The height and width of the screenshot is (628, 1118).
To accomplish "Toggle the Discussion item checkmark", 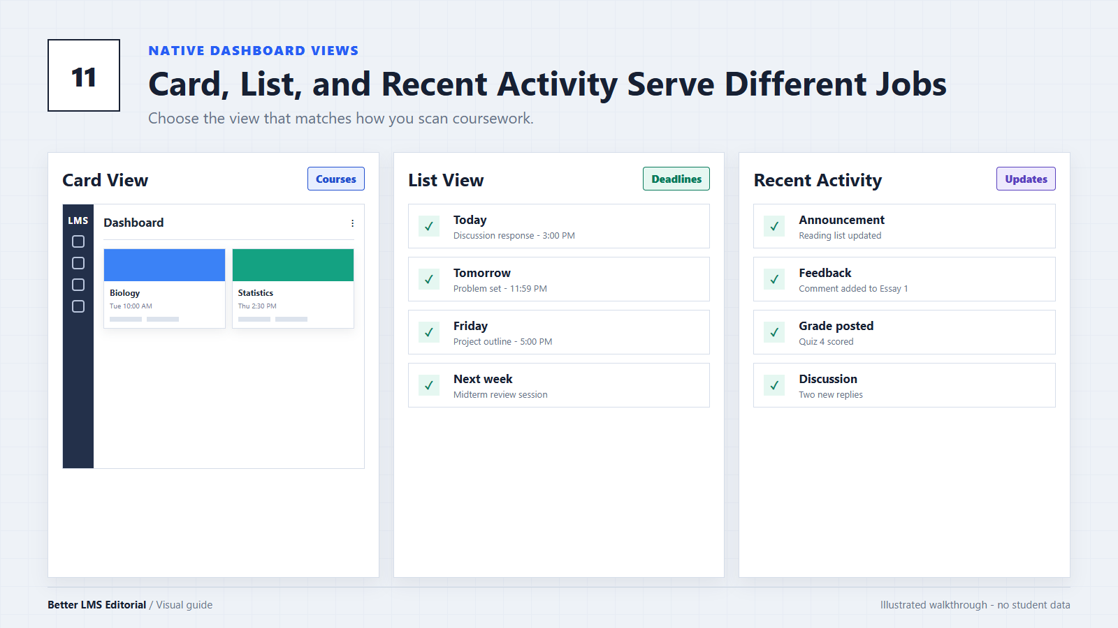I will click(x=774, y=385).
